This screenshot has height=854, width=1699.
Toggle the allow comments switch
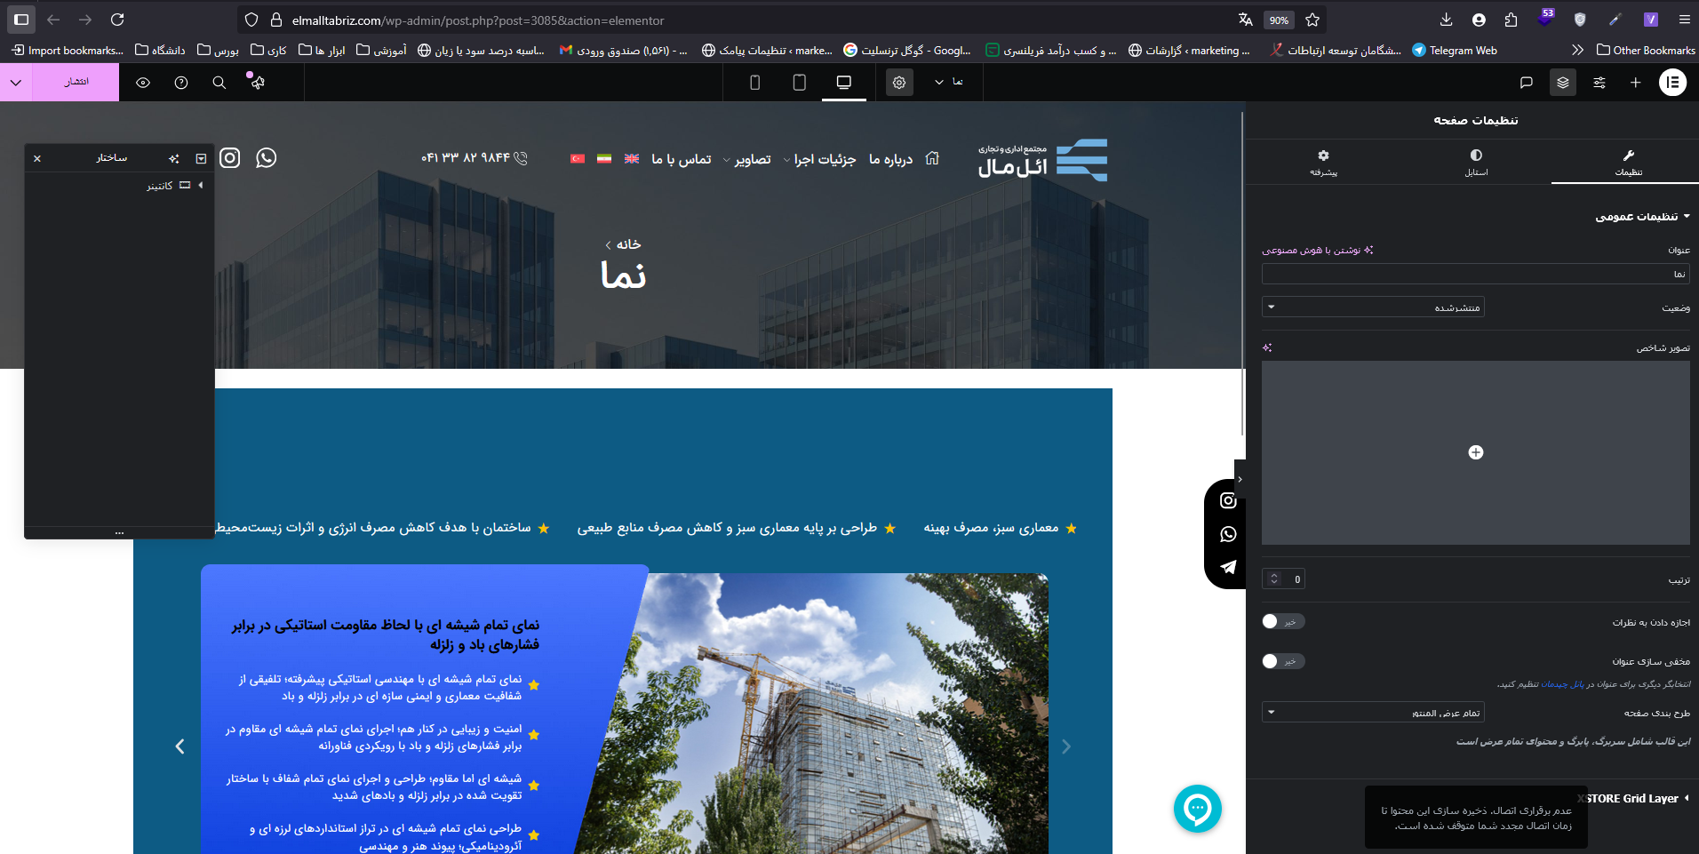point(1282,622)
